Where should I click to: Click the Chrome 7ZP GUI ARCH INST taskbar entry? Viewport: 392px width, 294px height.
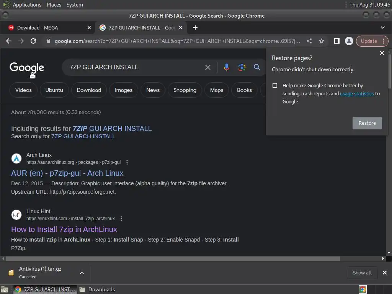pyautogui.click(x=45, y=289)
